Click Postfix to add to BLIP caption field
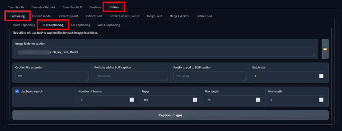This screenshot has height=131, width=342. click(210, 76)
